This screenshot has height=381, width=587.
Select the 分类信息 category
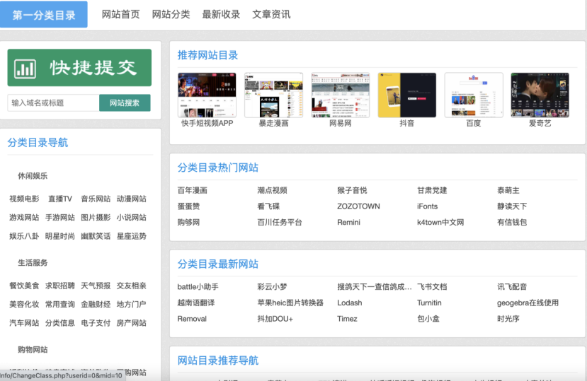60,323
